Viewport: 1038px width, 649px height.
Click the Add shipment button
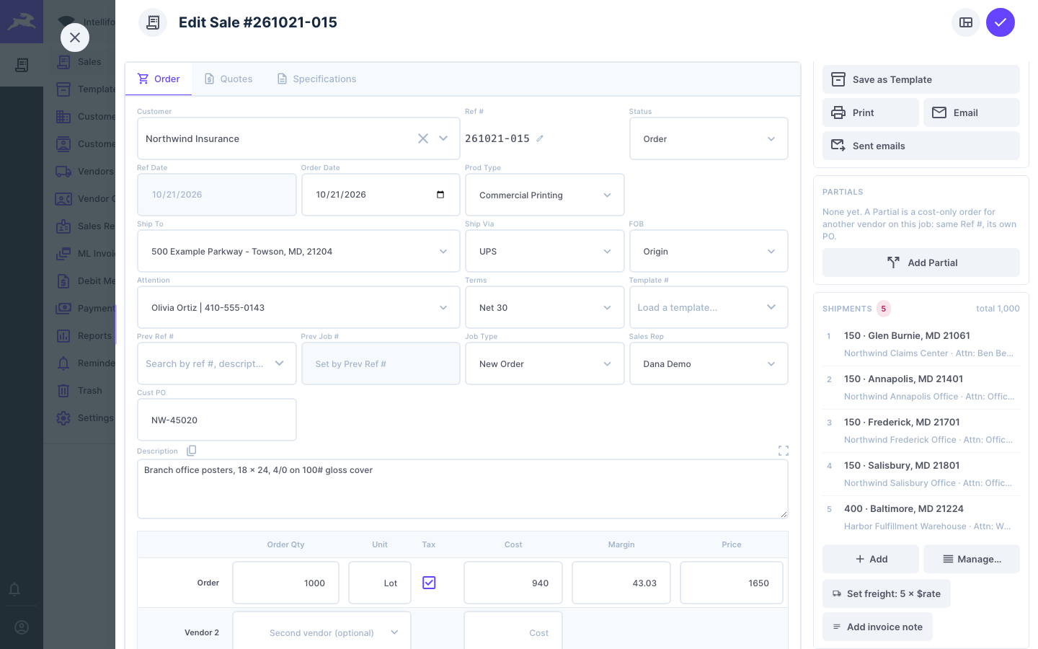[871, 559]
